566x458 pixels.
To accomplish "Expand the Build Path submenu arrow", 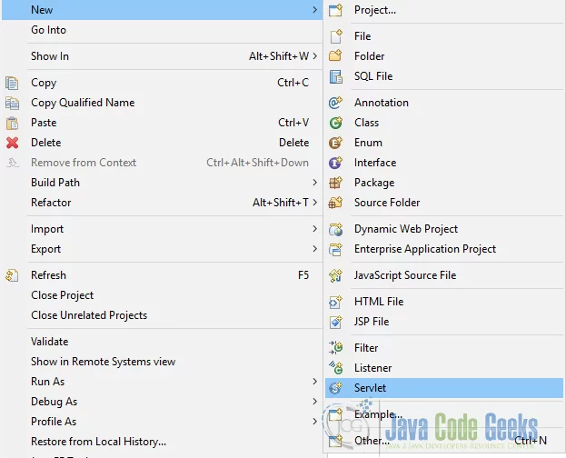I will (314, 183).
